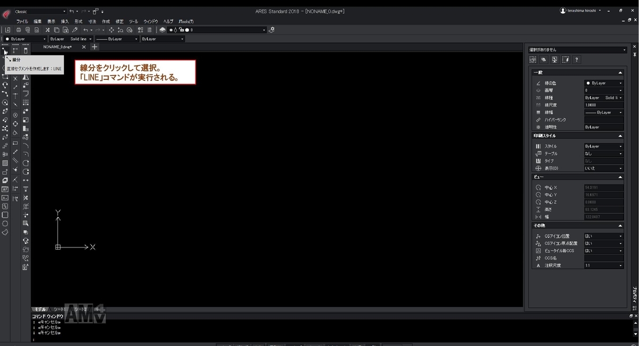Collapse the 印刷スタイル section
The width and height of the screenshot is (639, 346).
coord(620,136)
